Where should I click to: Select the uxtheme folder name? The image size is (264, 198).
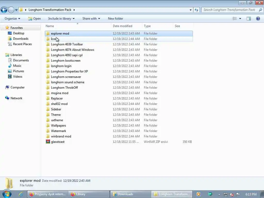[57, 120]
